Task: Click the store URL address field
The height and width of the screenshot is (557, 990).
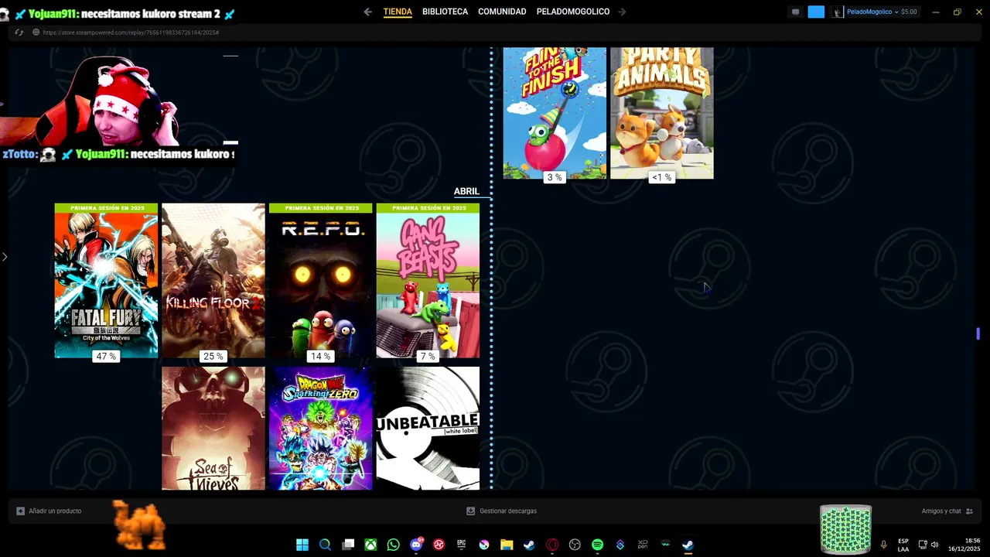Action: click(131, 32)
